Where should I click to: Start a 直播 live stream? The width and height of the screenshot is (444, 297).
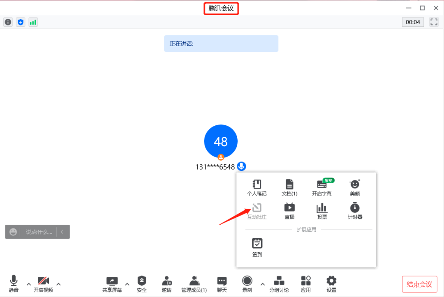[x=289, y=211]
